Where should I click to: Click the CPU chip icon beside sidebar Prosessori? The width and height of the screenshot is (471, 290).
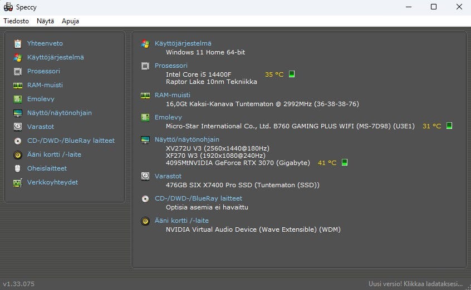tap(18, 71)
